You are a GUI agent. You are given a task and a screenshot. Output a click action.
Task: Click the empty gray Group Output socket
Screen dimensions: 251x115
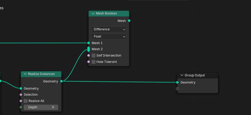tap(177, 89)
